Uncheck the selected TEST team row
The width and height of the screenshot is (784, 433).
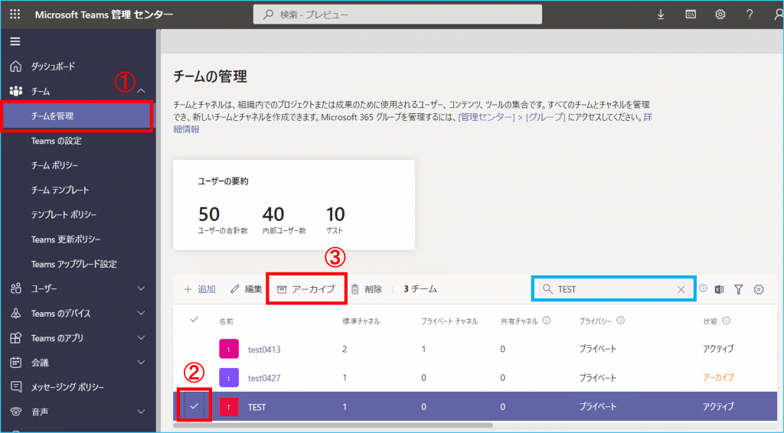(194, 406)
